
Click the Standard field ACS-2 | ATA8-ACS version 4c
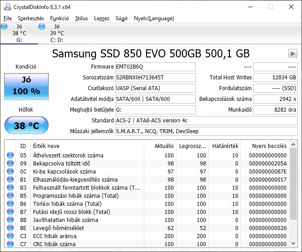tap(207, 121)
